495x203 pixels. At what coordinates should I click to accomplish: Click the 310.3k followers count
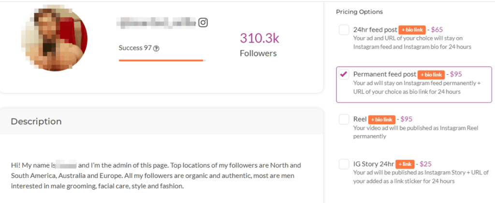[260, 38]
